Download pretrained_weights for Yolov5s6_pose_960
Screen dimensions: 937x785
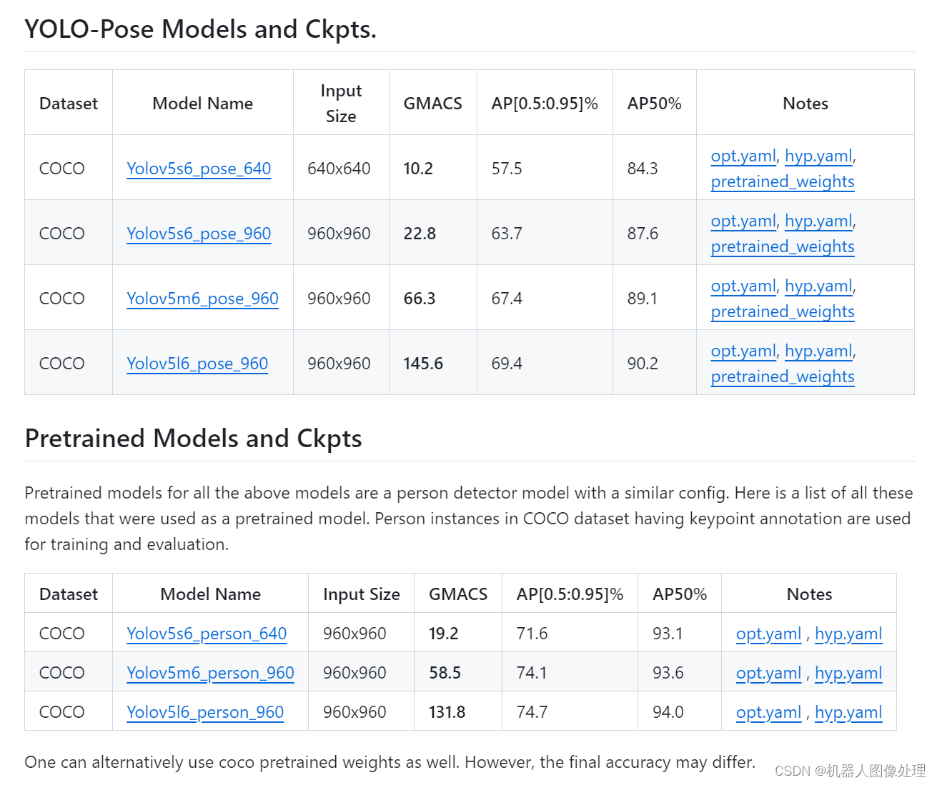click(783, 246)
